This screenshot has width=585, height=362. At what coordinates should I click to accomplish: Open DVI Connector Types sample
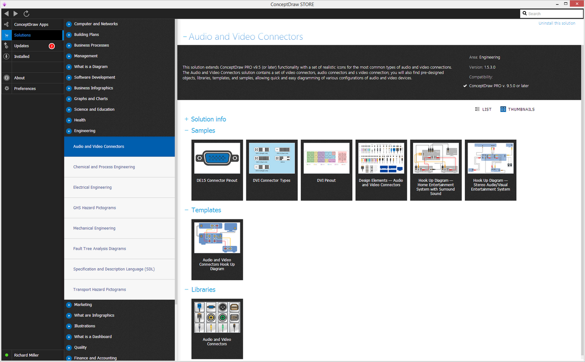click(x=272, y=170)
